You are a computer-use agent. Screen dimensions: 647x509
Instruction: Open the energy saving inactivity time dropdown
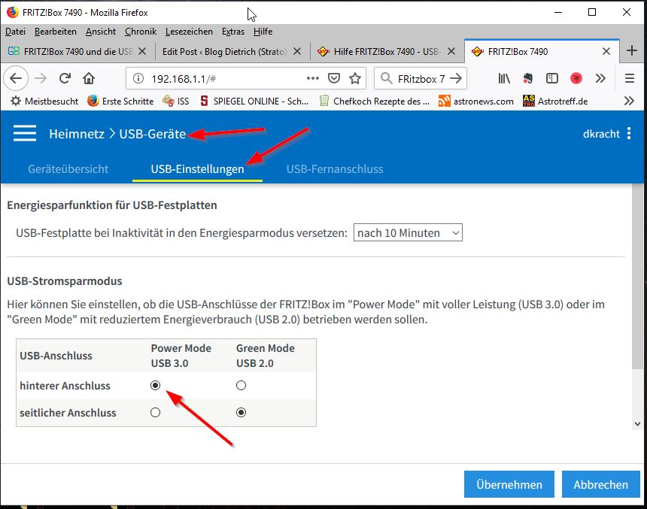point(408,233)
